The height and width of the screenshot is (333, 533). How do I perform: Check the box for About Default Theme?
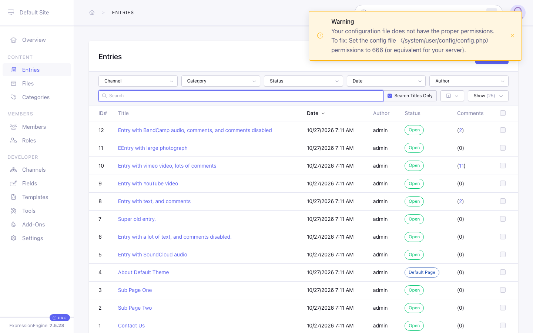503,272
